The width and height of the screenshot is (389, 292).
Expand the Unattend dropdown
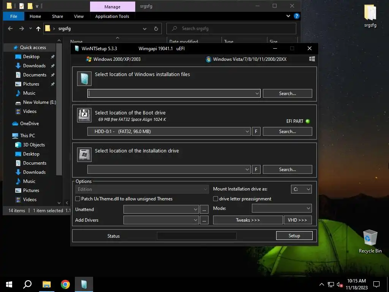point(196,209)
